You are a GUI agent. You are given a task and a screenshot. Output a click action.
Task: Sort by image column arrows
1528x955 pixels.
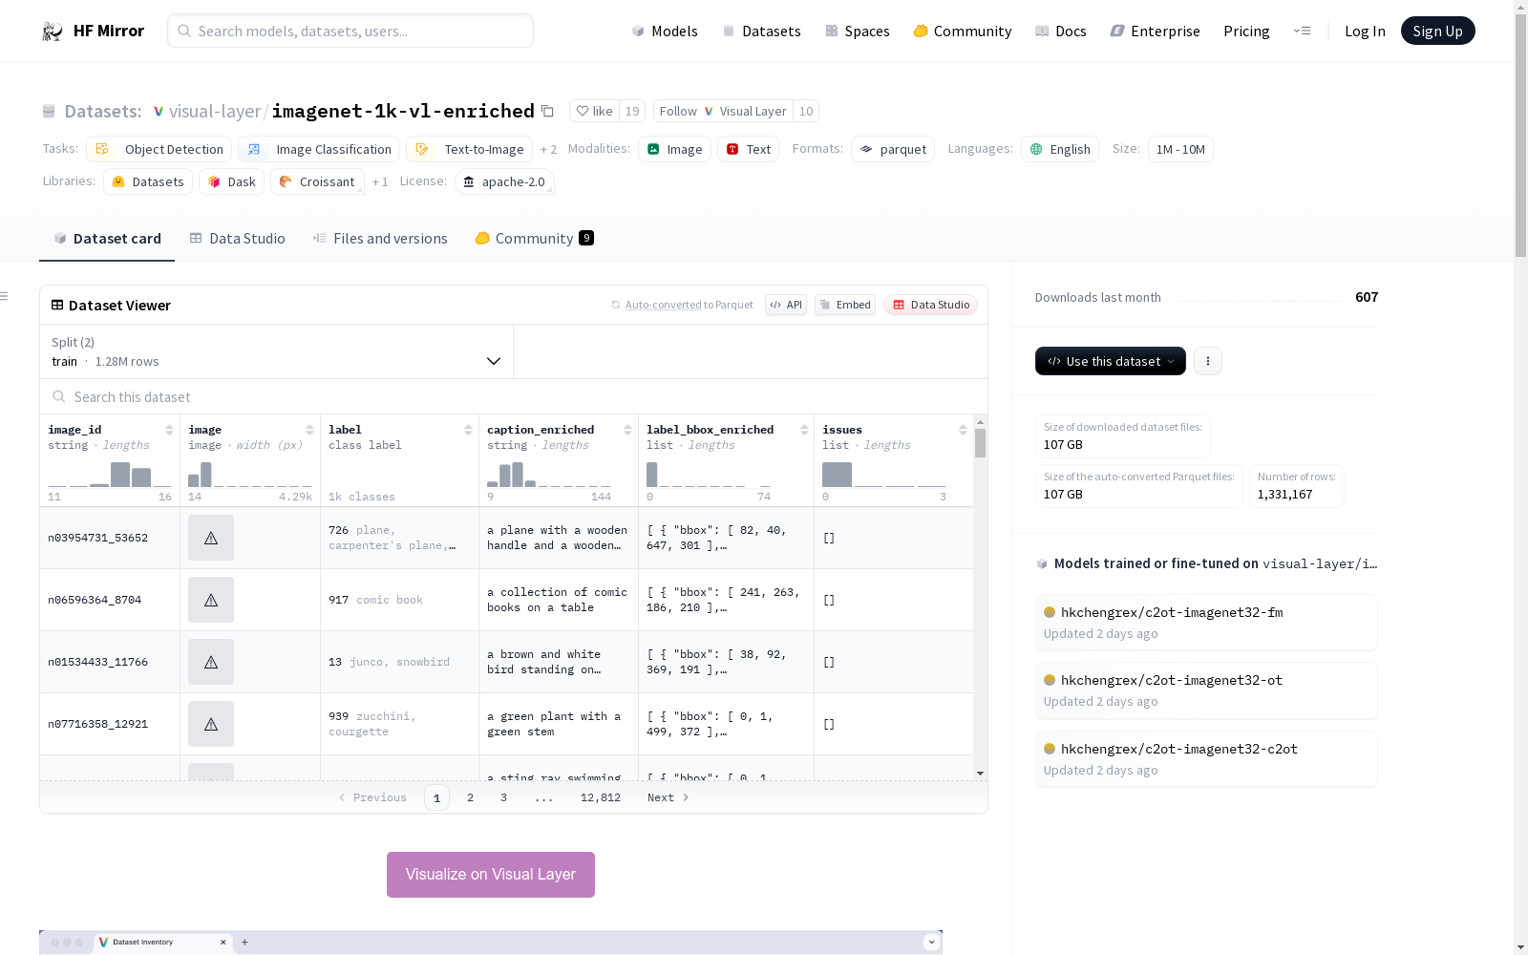[x=309, y=430]
